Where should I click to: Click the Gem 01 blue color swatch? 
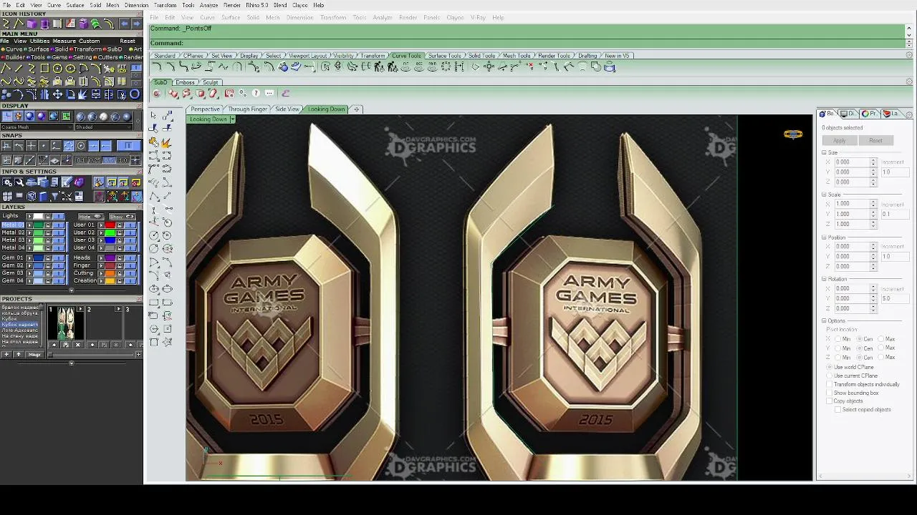coord(39,257)
